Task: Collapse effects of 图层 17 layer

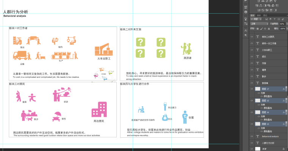Action: click(286, 89)
